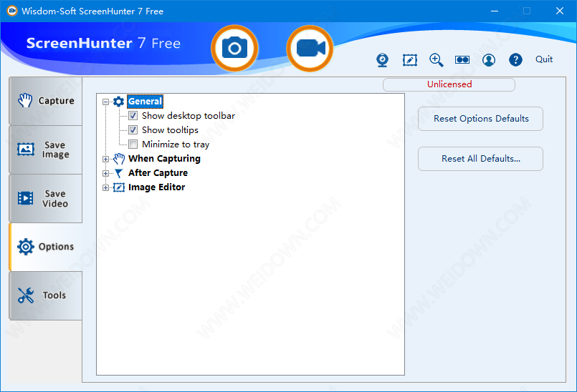Click the zoom magnifier icon
This screenshot has height=392, width=577.
click(x=436, y=60)
